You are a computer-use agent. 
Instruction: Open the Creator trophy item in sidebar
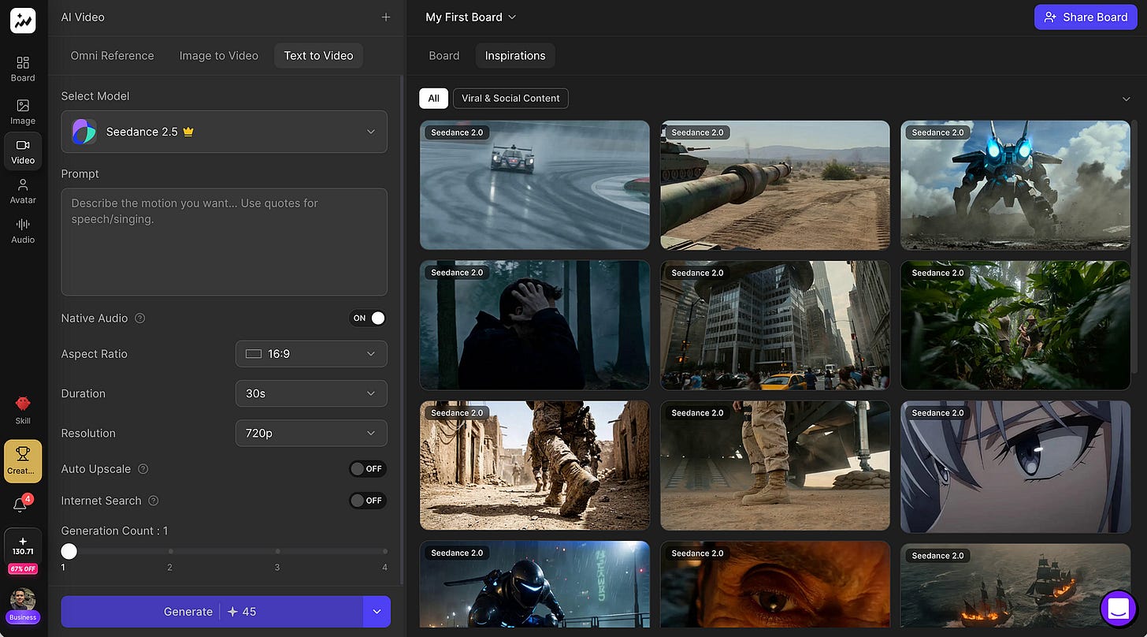coord(23,461)
